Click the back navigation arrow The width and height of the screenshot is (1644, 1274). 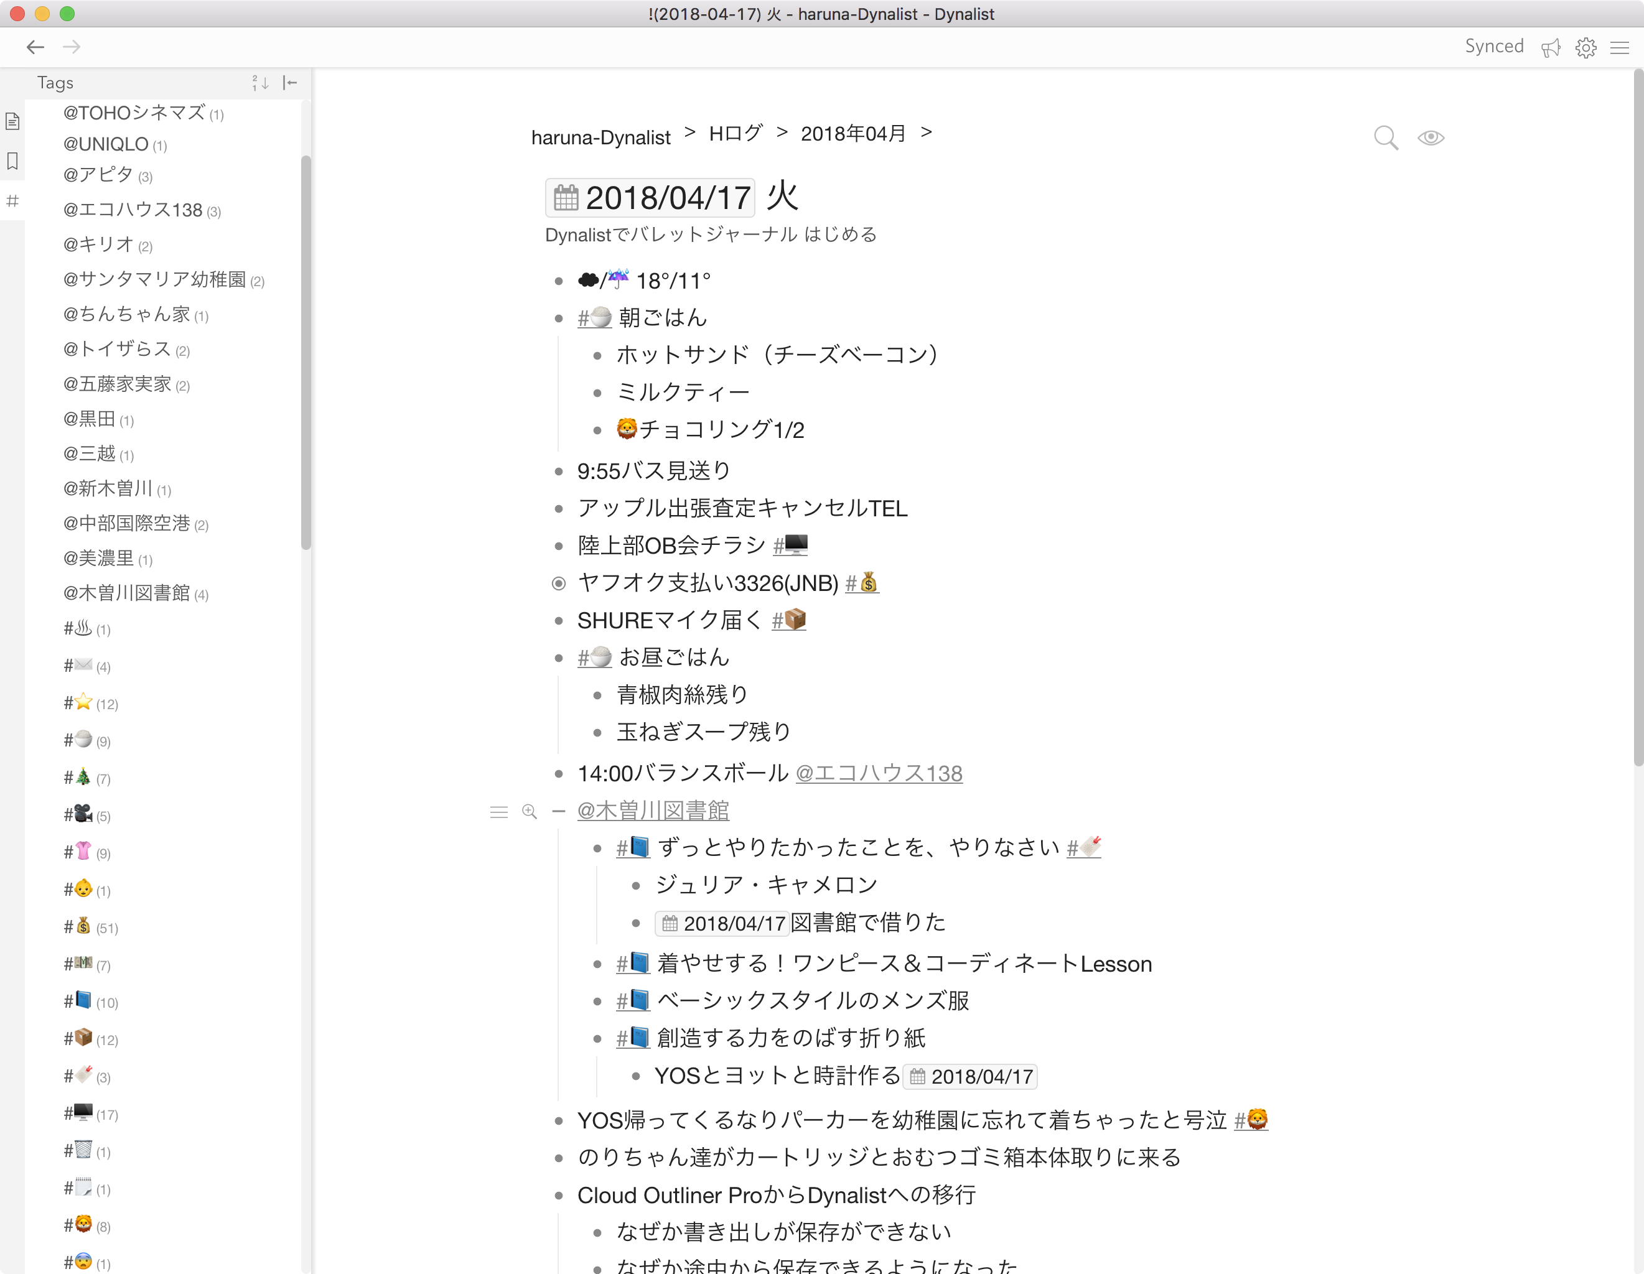pos(35,47)
